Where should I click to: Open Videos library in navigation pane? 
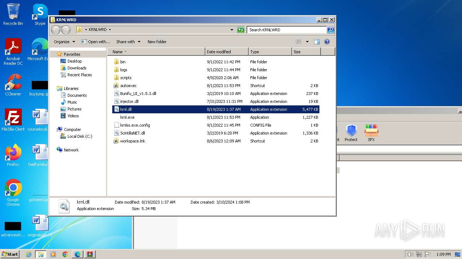pyautogui.click(x=73, y=116)
